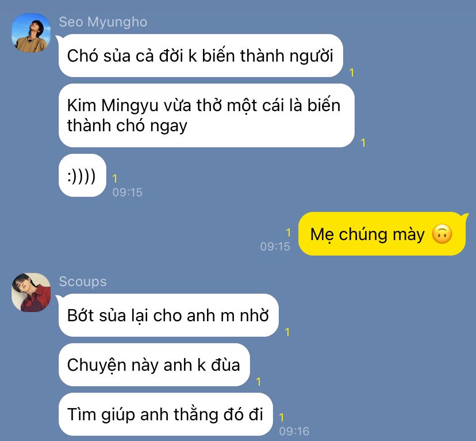Open Seo Myungho's profile picture
The image size is (476, 441).
(31, 33)
